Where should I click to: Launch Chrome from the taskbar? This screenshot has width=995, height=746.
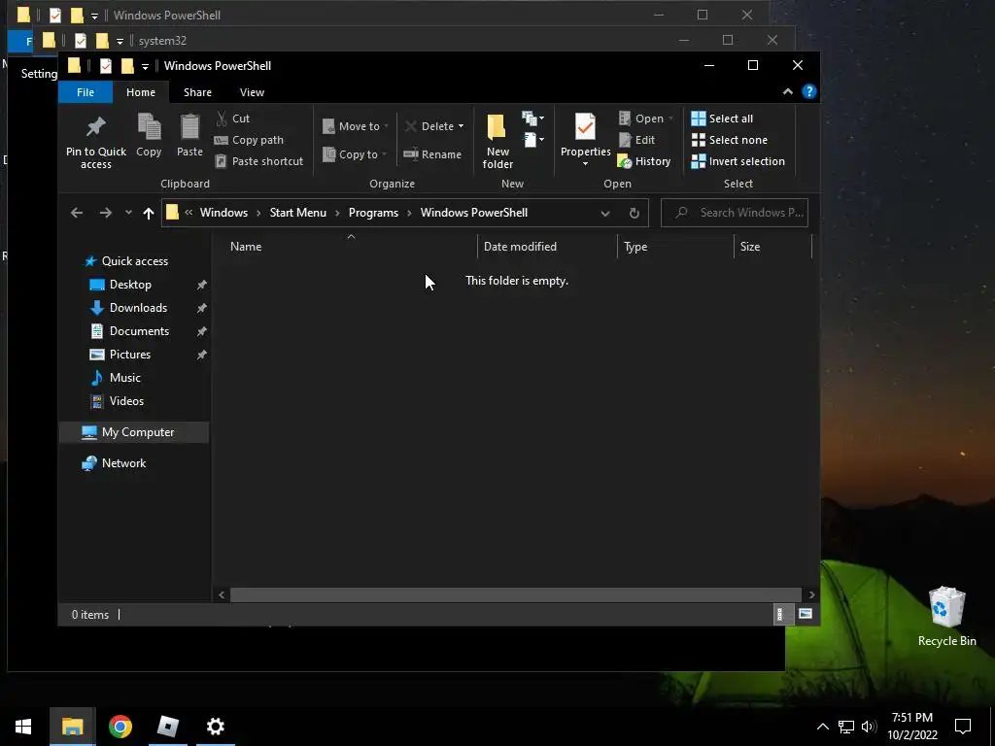[x=120, y=727]
